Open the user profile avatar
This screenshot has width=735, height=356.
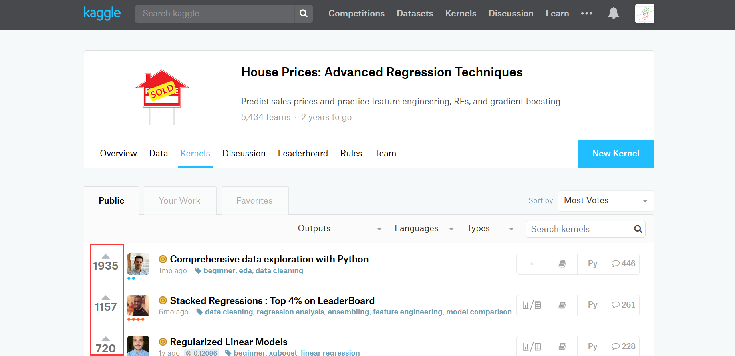point(644,14)
